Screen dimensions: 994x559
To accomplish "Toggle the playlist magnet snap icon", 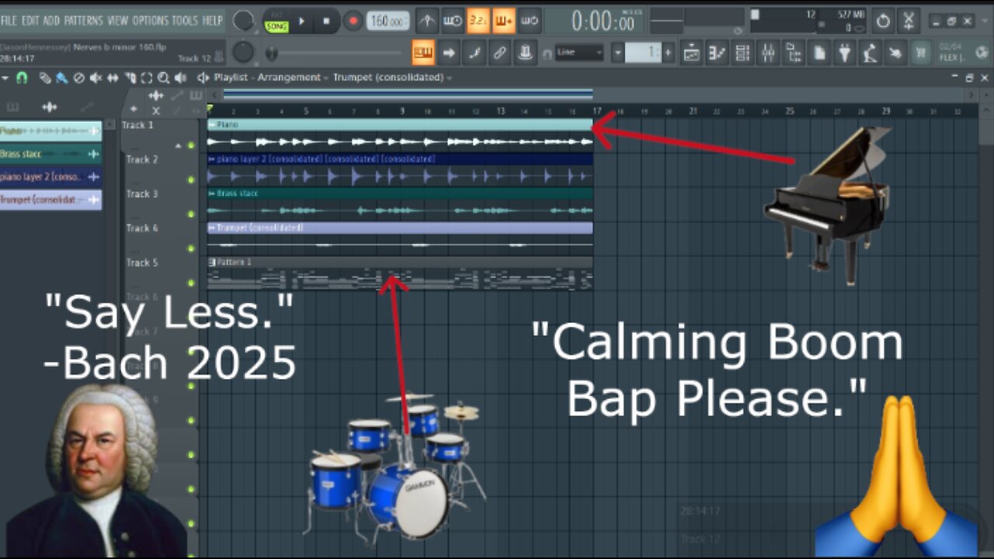I will pos(22,78).
